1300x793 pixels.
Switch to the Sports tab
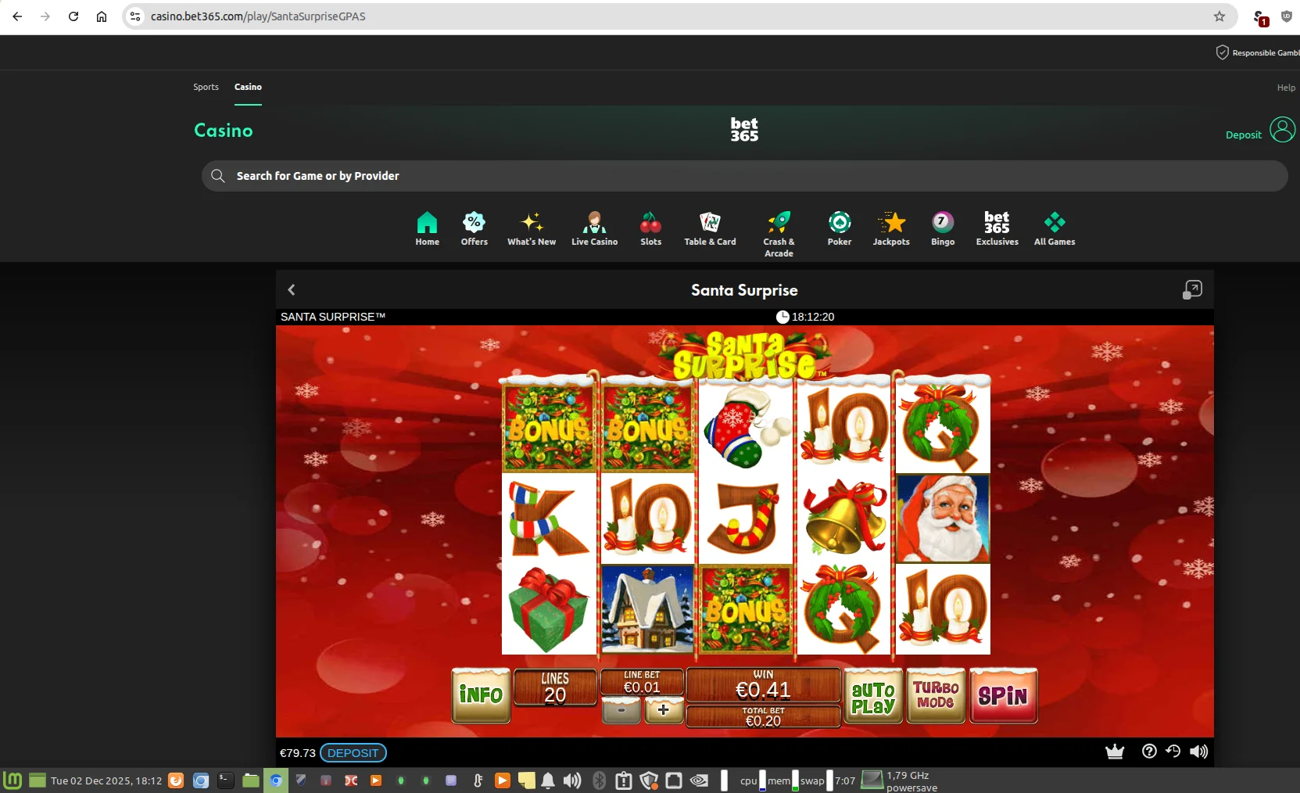point(206,87)
